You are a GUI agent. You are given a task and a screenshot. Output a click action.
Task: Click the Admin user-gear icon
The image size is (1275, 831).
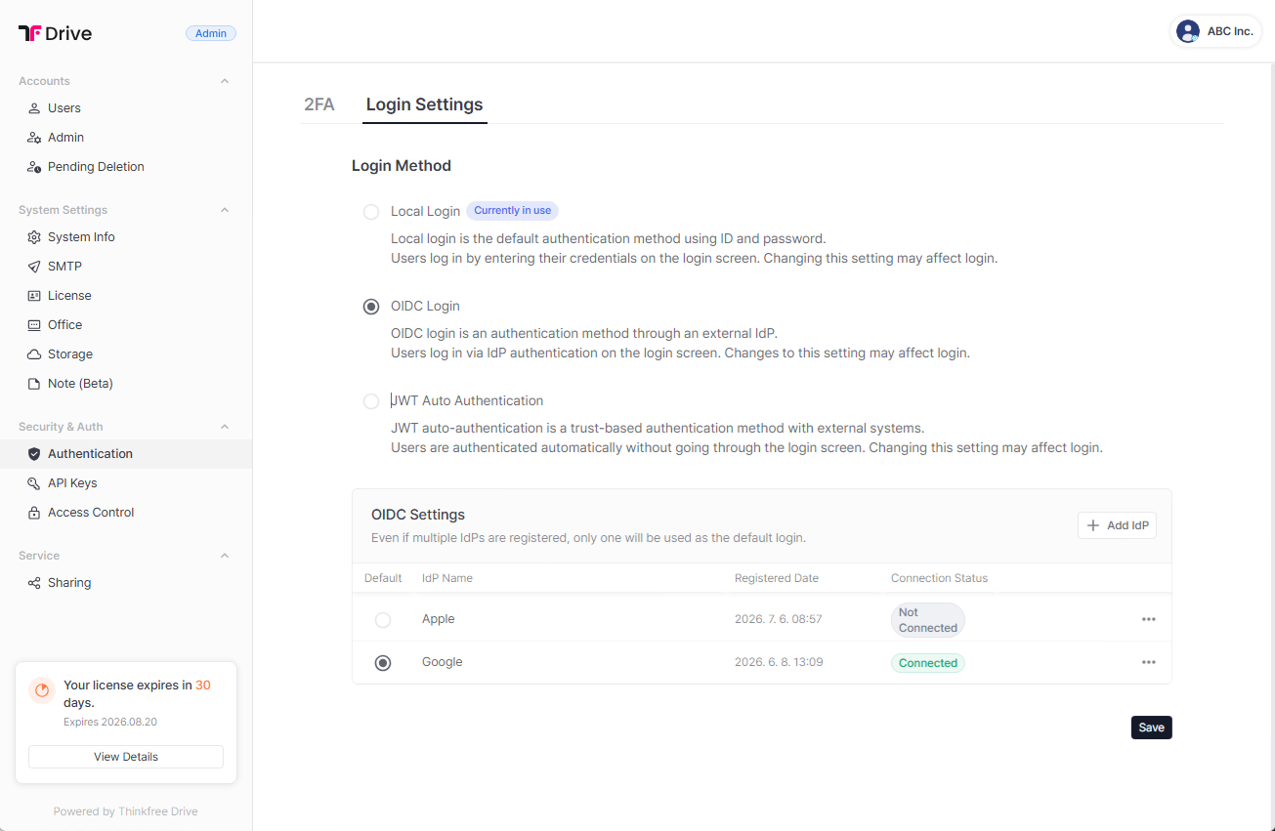click(x=34, y=138)
